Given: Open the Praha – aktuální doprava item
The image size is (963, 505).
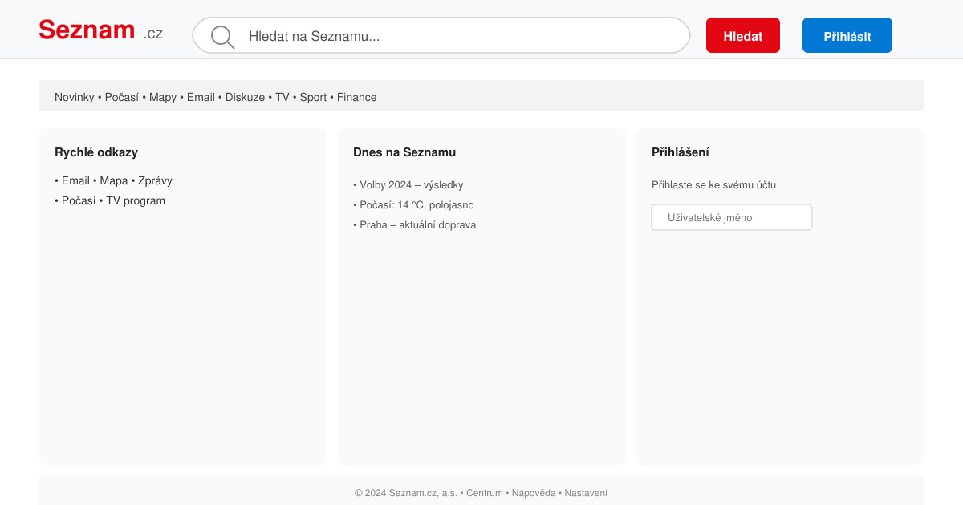Looking at the screenshot, I should [418, 225].
